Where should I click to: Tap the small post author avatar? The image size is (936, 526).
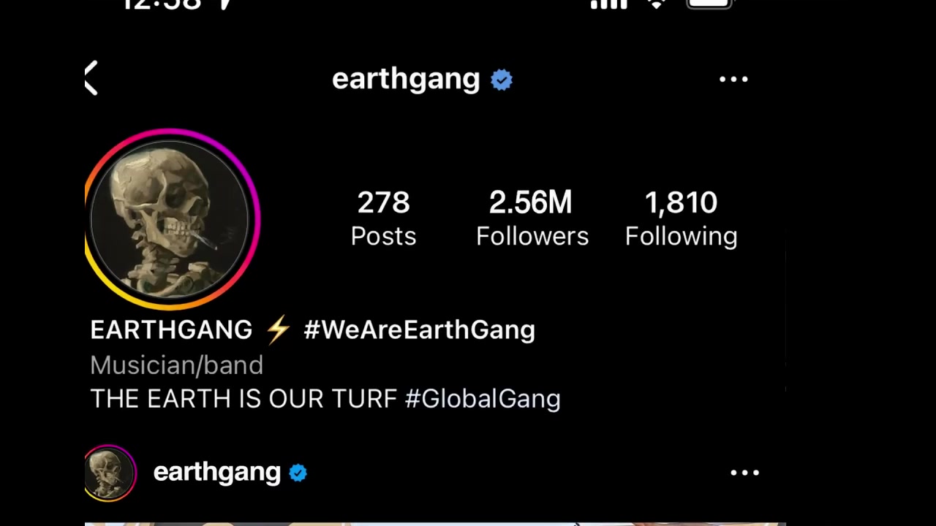coord(110,473)
